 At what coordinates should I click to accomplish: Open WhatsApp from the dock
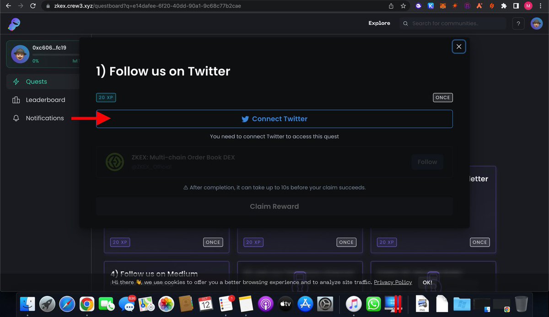(373, 304)
